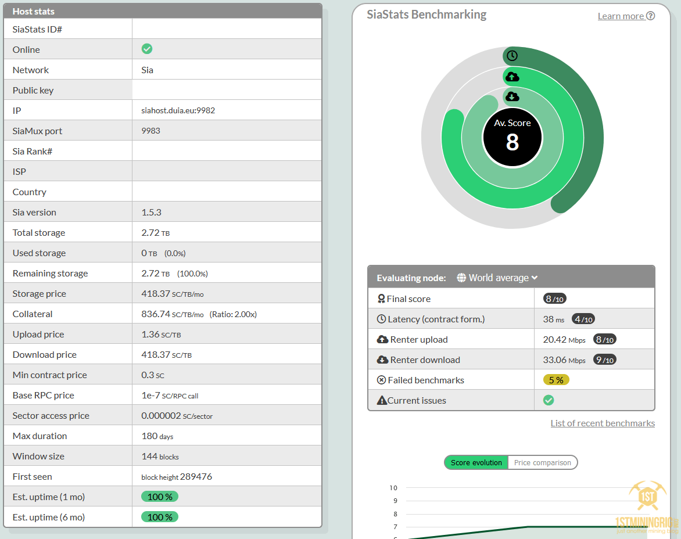Click the clock icon on the outer ring
The image size is (681, 539).
(x=512, y=56)
